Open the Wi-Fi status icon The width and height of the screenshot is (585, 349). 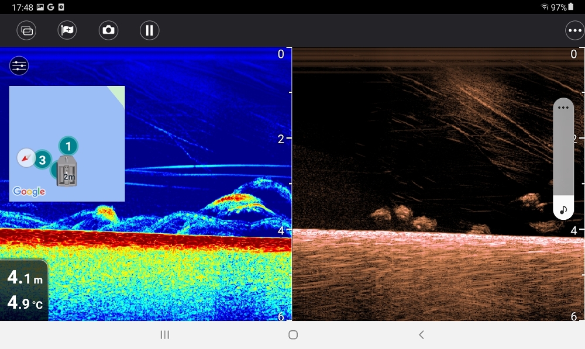point(545,7)
